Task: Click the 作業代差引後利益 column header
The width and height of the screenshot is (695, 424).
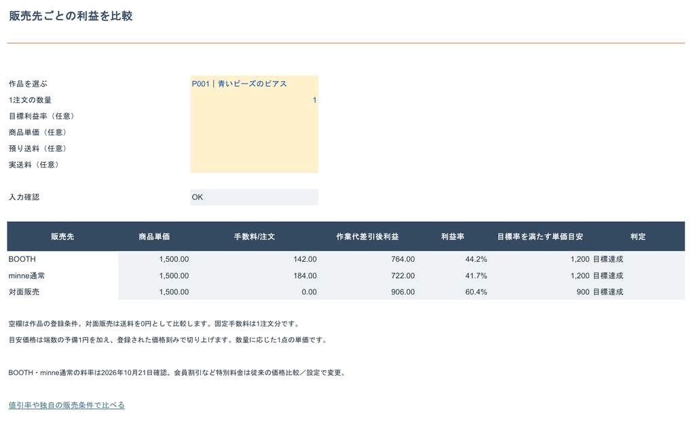Action: coord(367,237)
